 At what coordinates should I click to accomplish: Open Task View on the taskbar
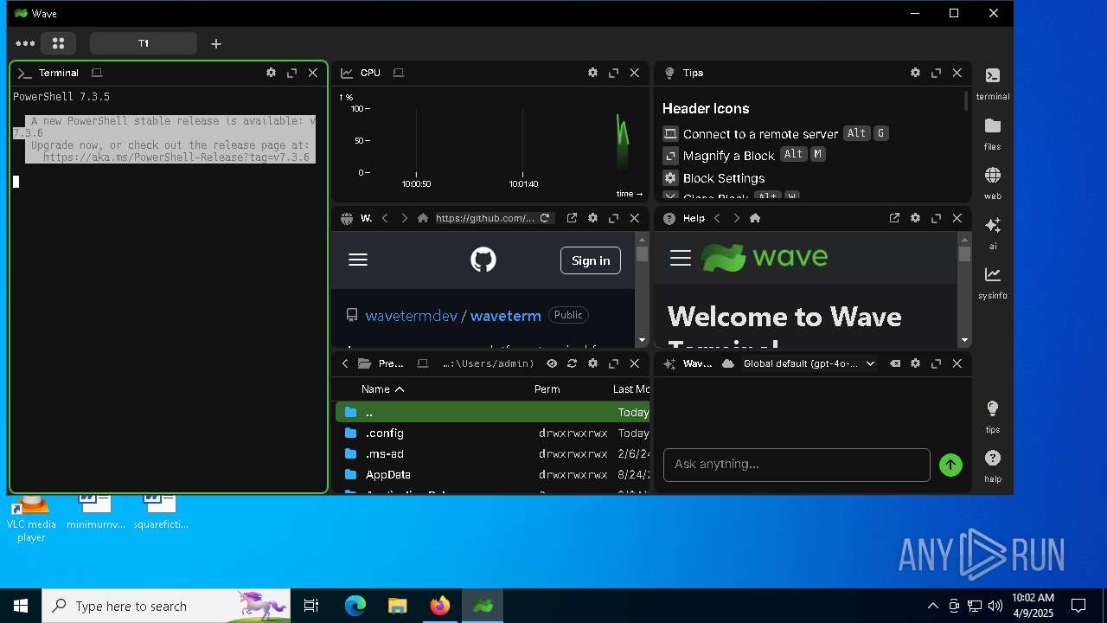[311, 606]
